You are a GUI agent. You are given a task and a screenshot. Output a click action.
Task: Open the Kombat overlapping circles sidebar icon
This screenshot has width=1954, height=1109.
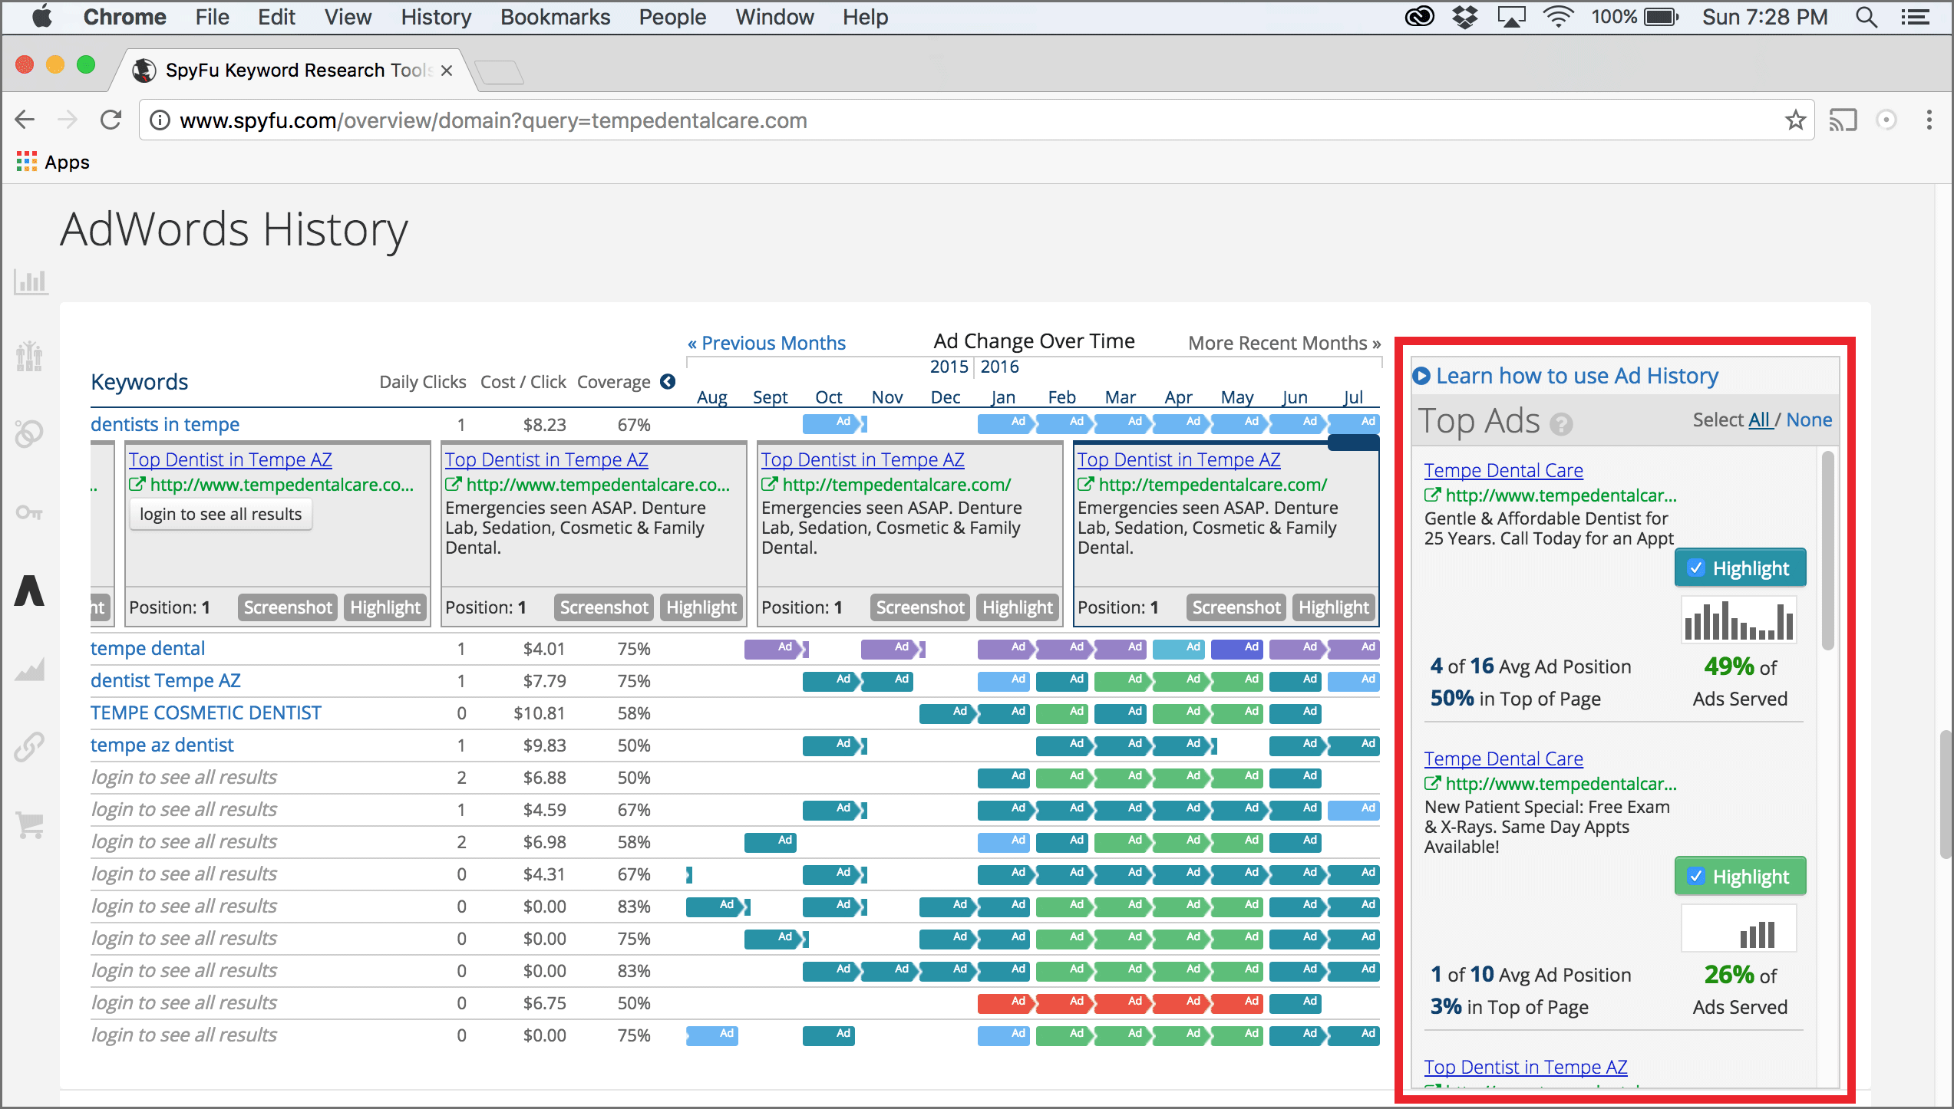[29, 434]
